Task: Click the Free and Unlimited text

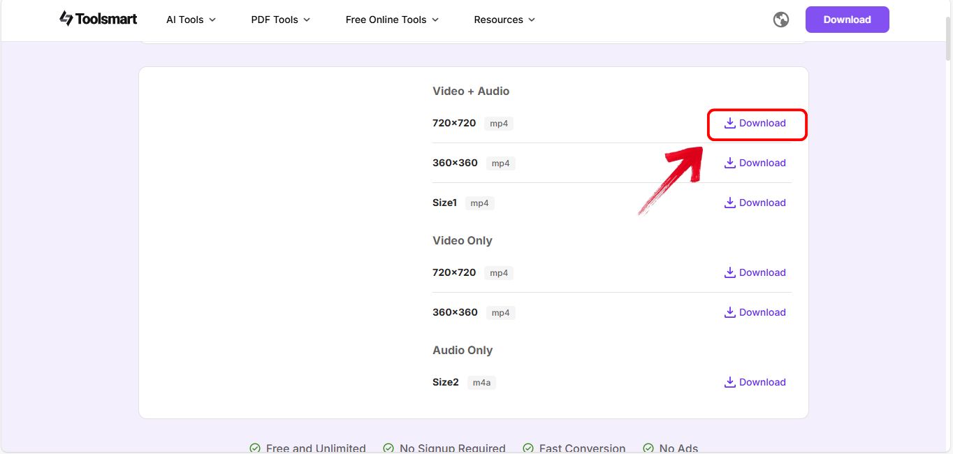Action: click(x=316, y=448)
